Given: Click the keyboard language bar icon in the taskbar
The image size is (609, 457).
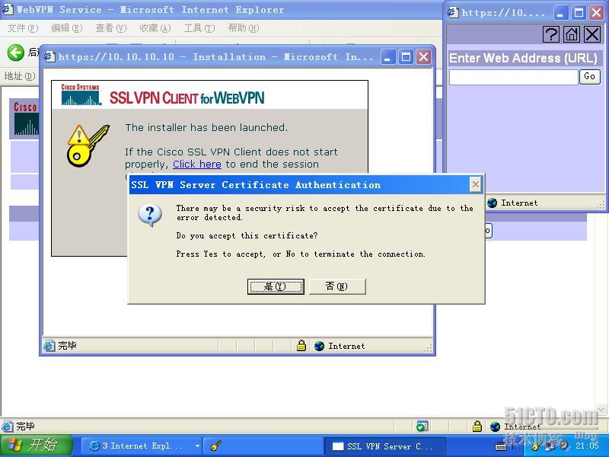Looking at the screenshot, I should point(501,446).
